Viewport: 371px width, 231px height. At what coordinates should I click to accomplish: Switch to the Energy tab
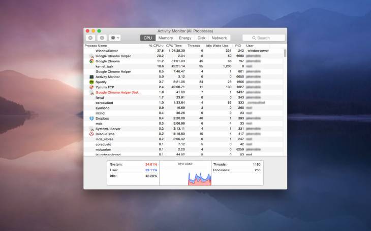[x=185, y=38]
